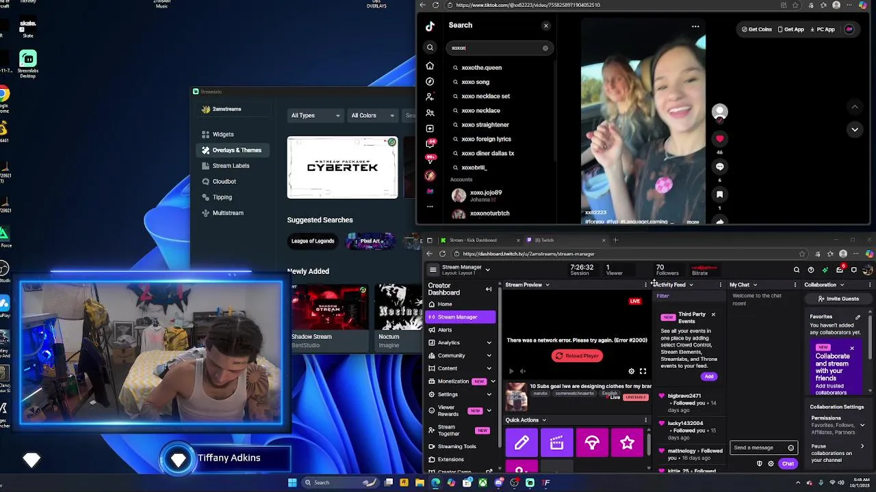Click the TikTok search input field
Viewport: 876px width, 492px height.
(499, 48)
